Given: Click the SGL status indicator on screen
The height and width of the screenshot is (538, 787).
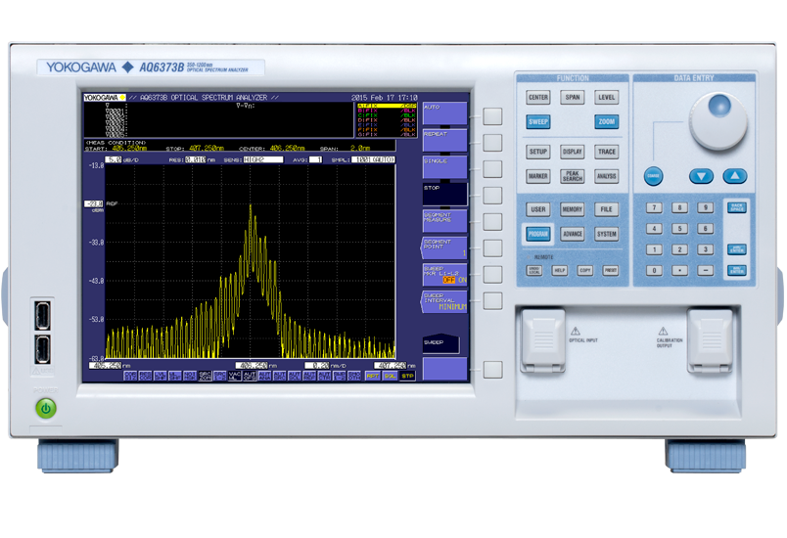Looking at the screenshot, I should pyautogui.click(x=390, y=376).
